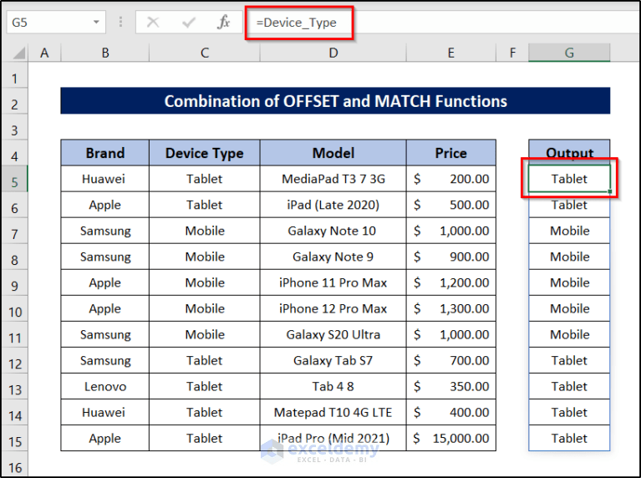Select the iPhone 12 Pro Max cell

click(x=333, y=308)
